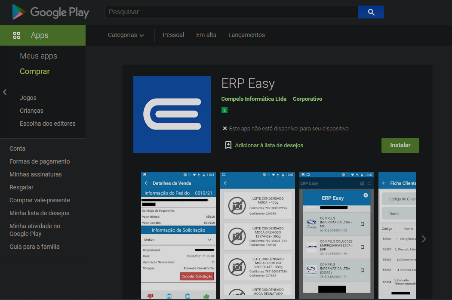This screenshot has width=452, height=300.
Task: Open Escolha dos editores in sidebar
Action: click(48, 124)
